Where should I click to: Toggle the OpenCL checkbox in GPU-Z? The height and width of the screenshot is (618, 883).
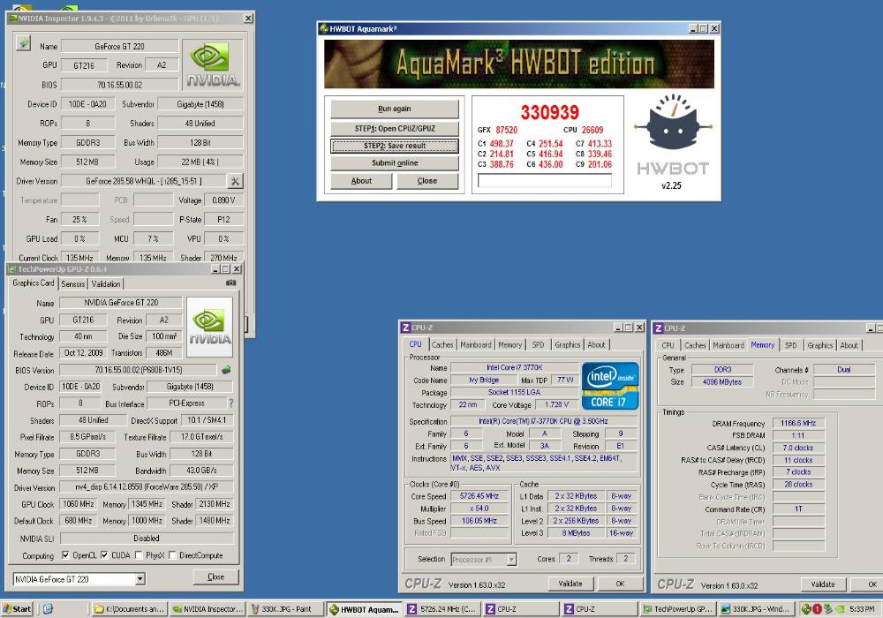click(x=66, y=555)
